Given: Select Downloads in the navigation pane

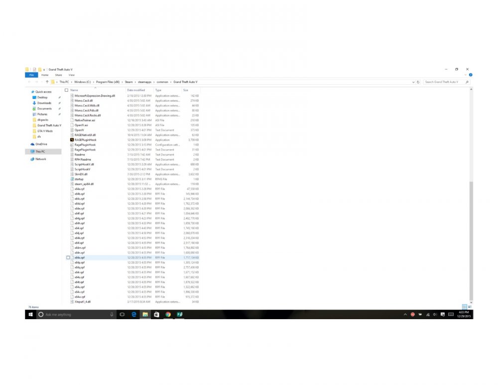Looking at the screenshot, I should 44,103.
